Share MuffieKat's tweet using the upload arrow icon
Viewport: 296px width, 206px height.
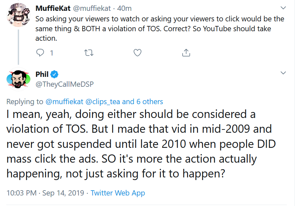pos(186,53)
